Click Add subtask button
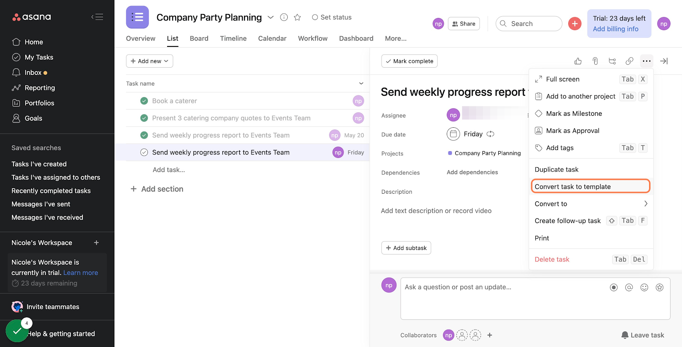Screen dimensions: 682x347 [x=406, y=248]
